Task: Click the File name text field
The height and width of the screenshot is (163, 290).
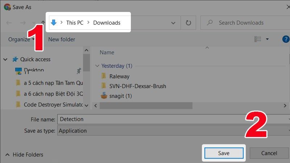Action: 173,119
